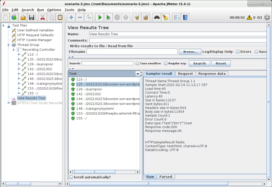
Task: Click Start no pauses icon
Action: [108, 17]
